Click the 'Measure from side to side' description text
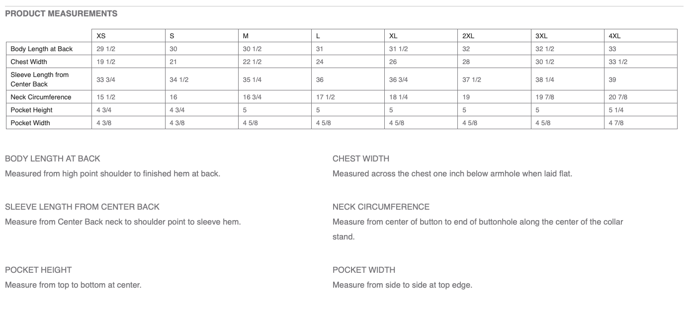 [402, 285]
